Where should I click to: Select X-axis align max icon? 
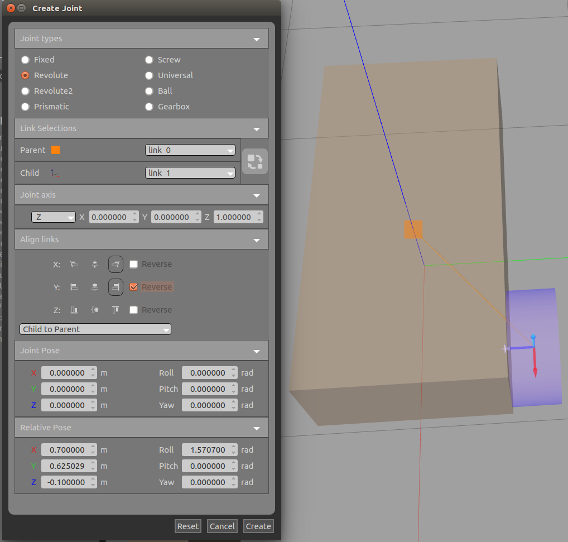[115, 264]
